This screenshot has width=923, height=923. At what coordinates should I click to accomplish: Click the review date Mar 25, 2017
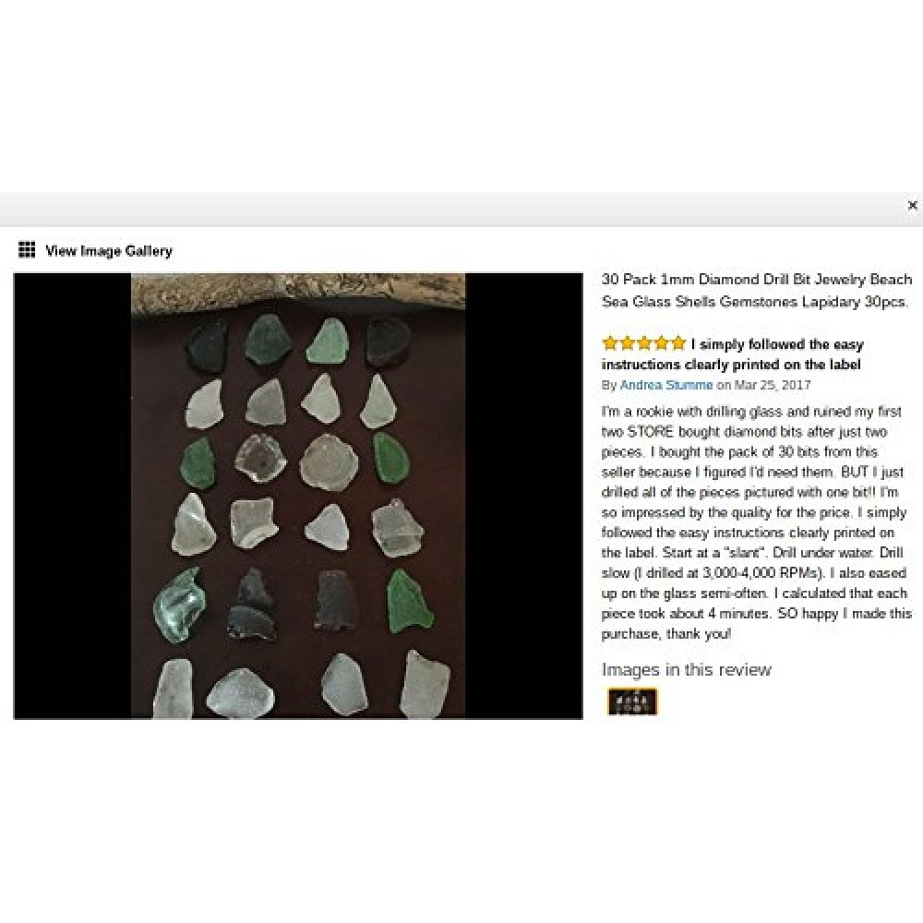tap(773, 385)
